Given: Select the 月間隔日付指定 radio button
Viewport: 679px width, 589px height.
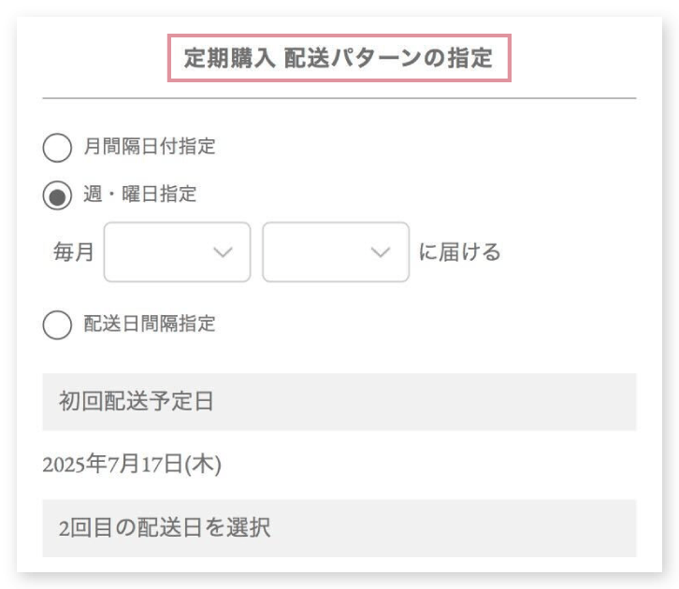Looking at the screenshot, I should click(57, 148).
